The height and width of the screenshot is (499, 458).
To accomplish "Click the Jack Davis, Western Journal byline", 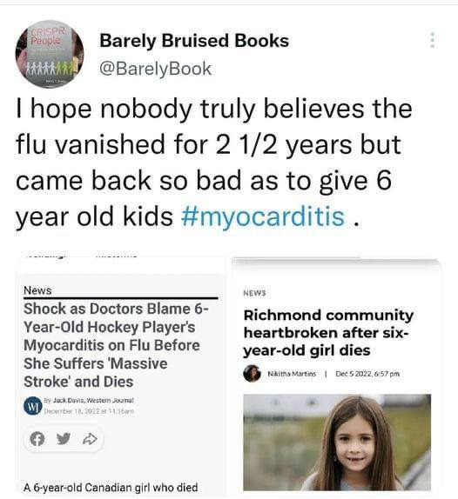I will point(89,400).
